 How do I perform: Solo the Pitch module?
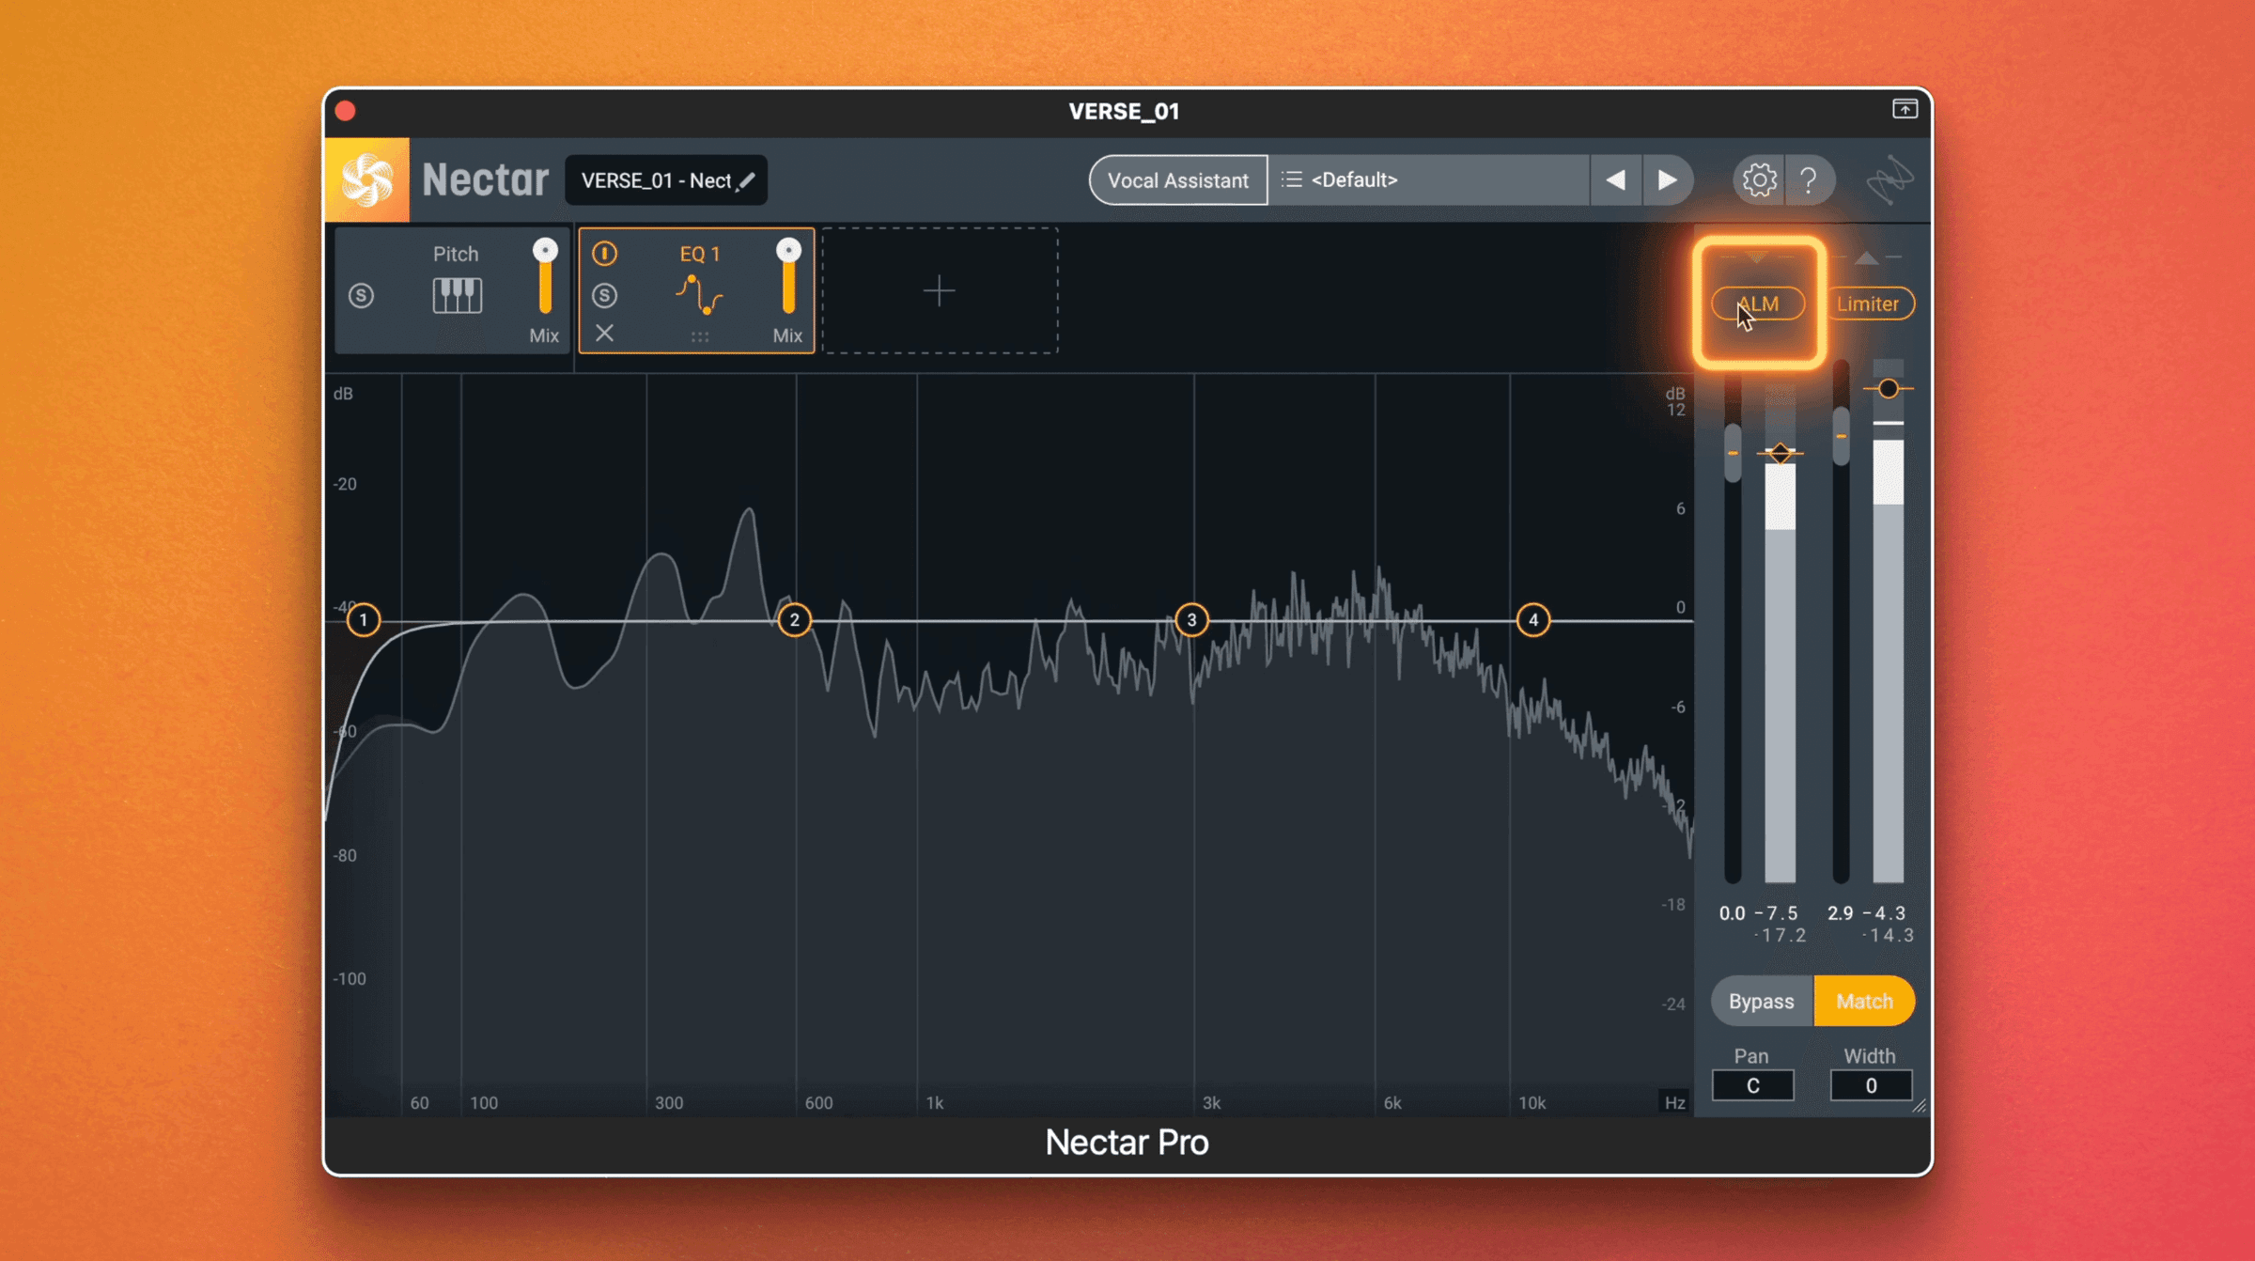[361, 296]
